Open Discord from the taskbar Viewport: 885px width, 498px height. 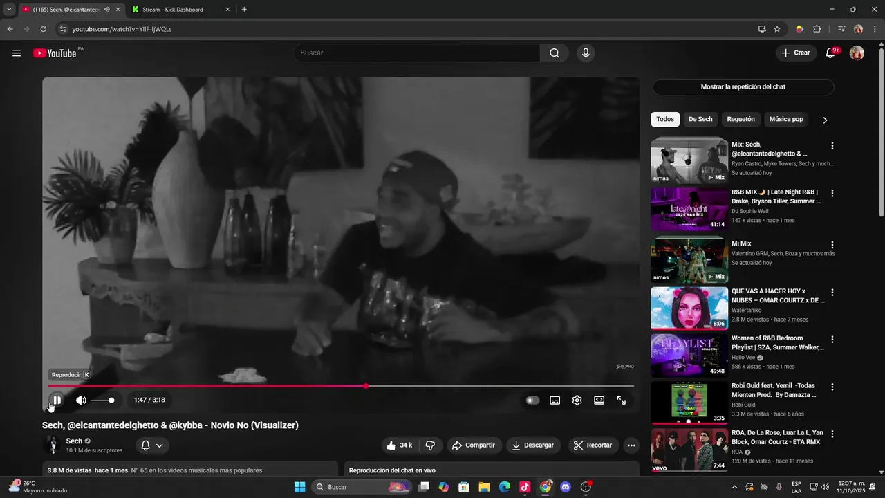[566, 487]
